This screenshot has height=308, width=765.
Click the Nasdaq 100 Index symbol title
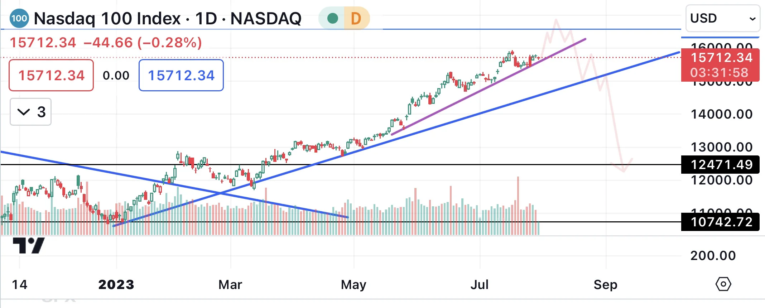[x=107, y=18]
